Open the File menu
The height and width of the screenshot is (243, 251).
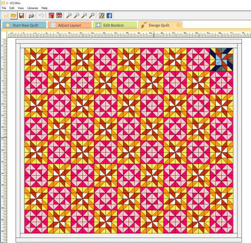pos(4,8)
